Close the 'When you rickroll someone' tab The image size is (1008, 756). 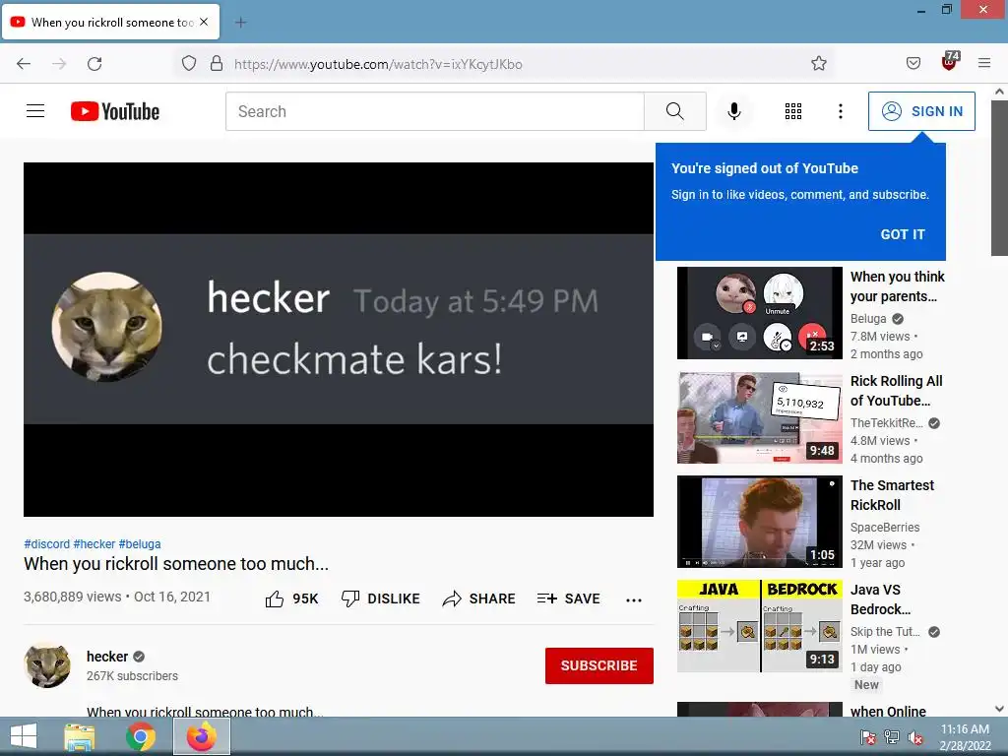click(204, 22)
